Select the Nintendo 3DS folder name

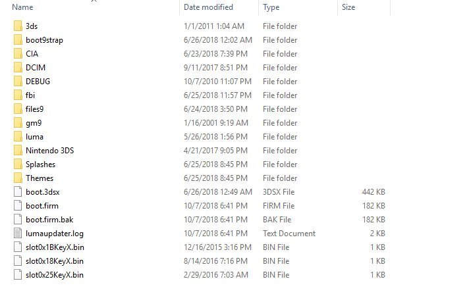pyautogui.click(x=50, y=151)
